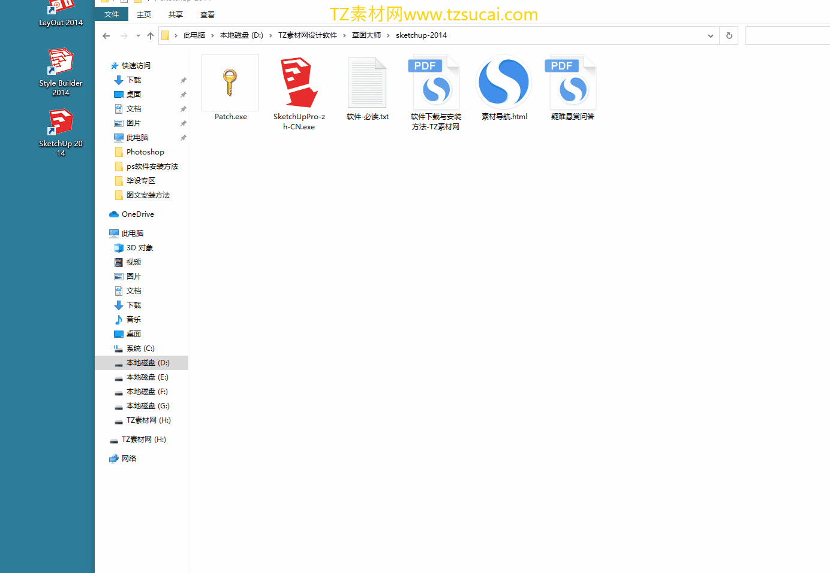Select the 疑难悬赏问答 PDF icon
The height and width of the screenshot is (573, 830).
point(572,83)
